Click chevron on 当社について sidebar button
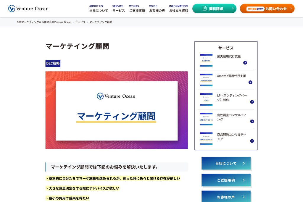 pos(244,163)
